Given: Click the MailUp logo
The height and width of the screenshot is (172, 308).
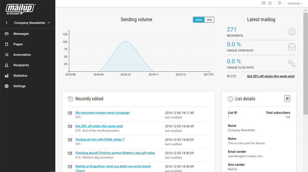Looking at the screenshot, I should 21,9.
